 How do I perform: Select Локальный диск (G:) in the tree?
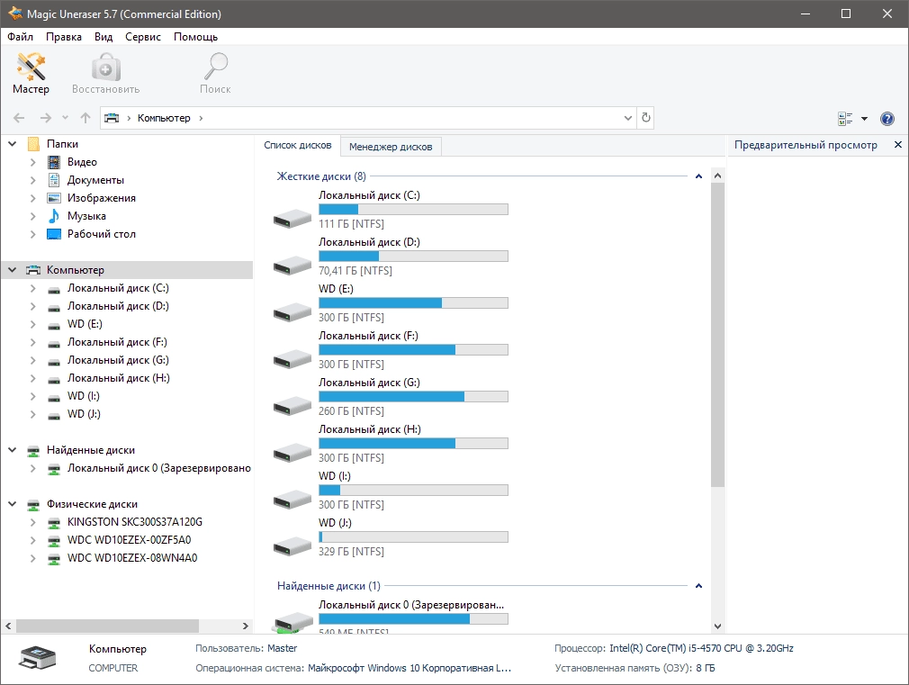tap(118, 360)
